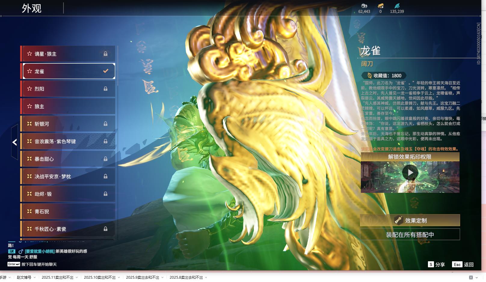
Task: Switch to the 2025.10卖出和不出 sheet tab
Action: click(x=100, y=277)
